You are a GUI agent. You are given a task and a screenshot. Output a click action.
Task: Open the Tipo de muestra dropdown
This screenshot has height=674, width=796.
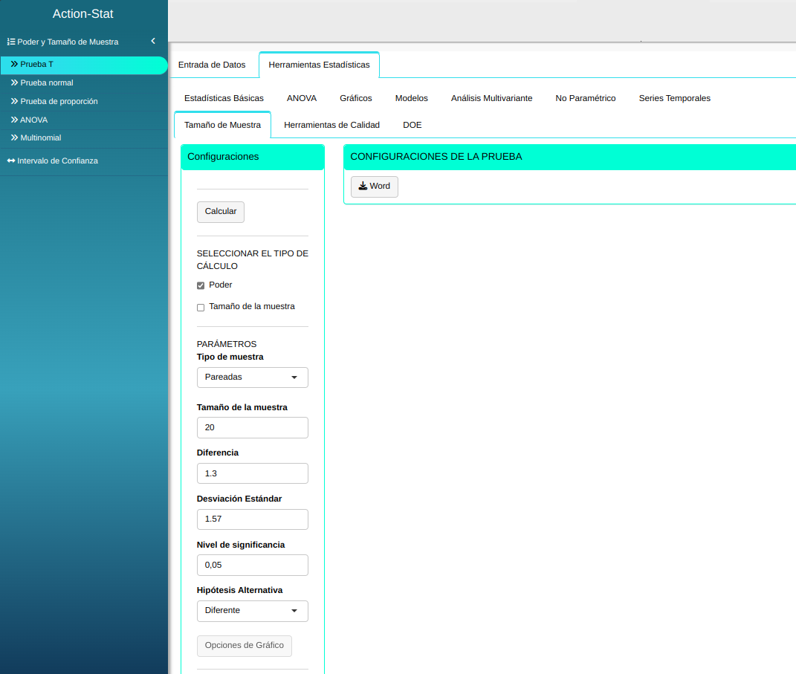[x=252, y=377]
